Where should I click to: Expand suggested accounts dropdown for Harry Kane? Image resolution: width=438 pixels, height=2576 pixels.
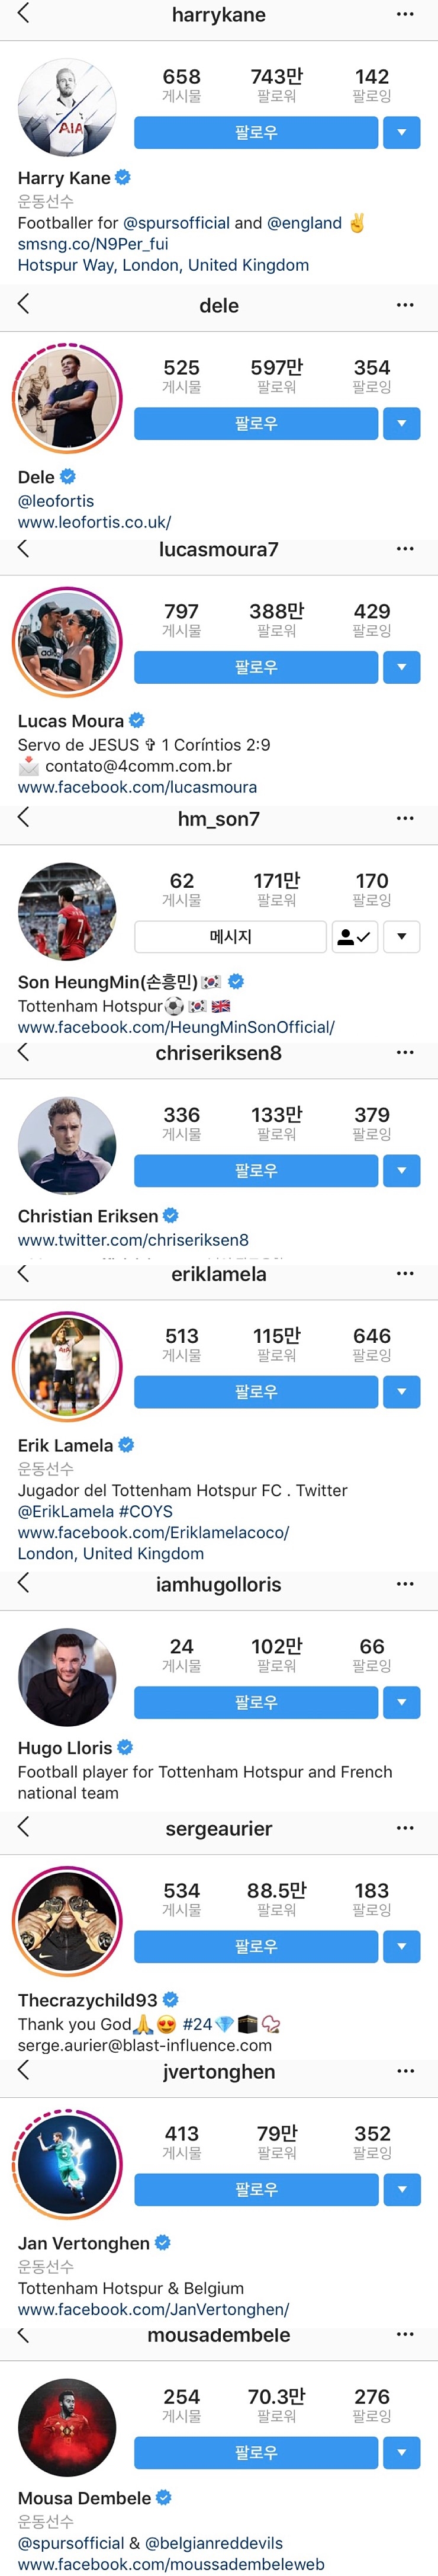point(402,132)
